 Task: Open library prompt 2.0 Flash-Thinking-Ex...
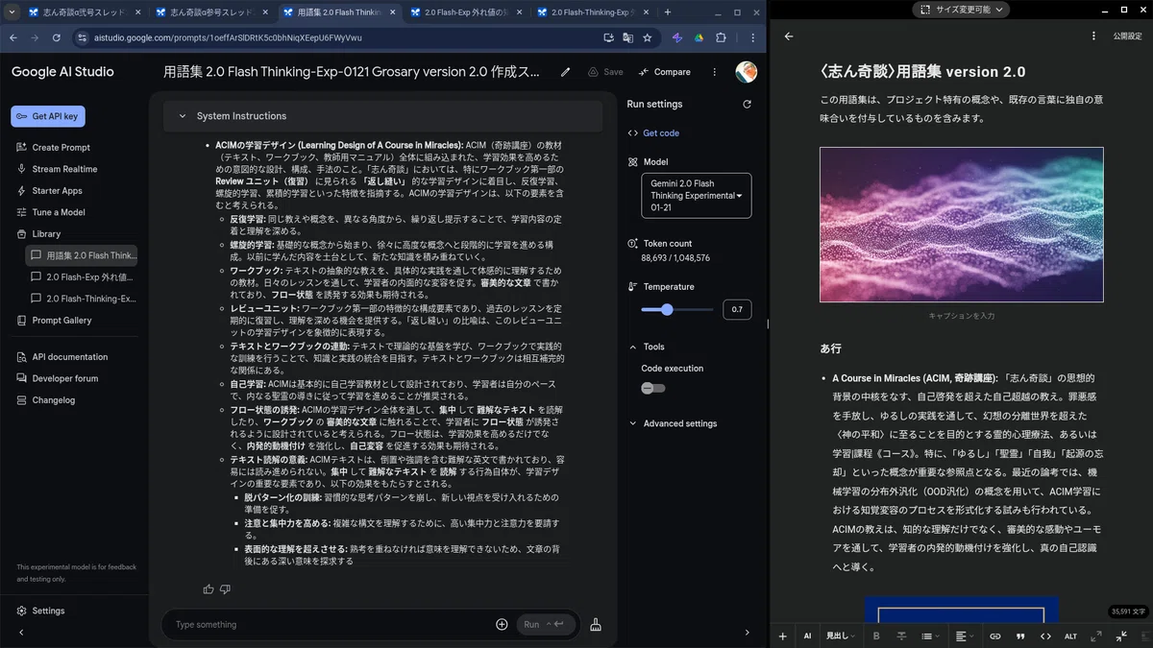[x=83, y=299]
